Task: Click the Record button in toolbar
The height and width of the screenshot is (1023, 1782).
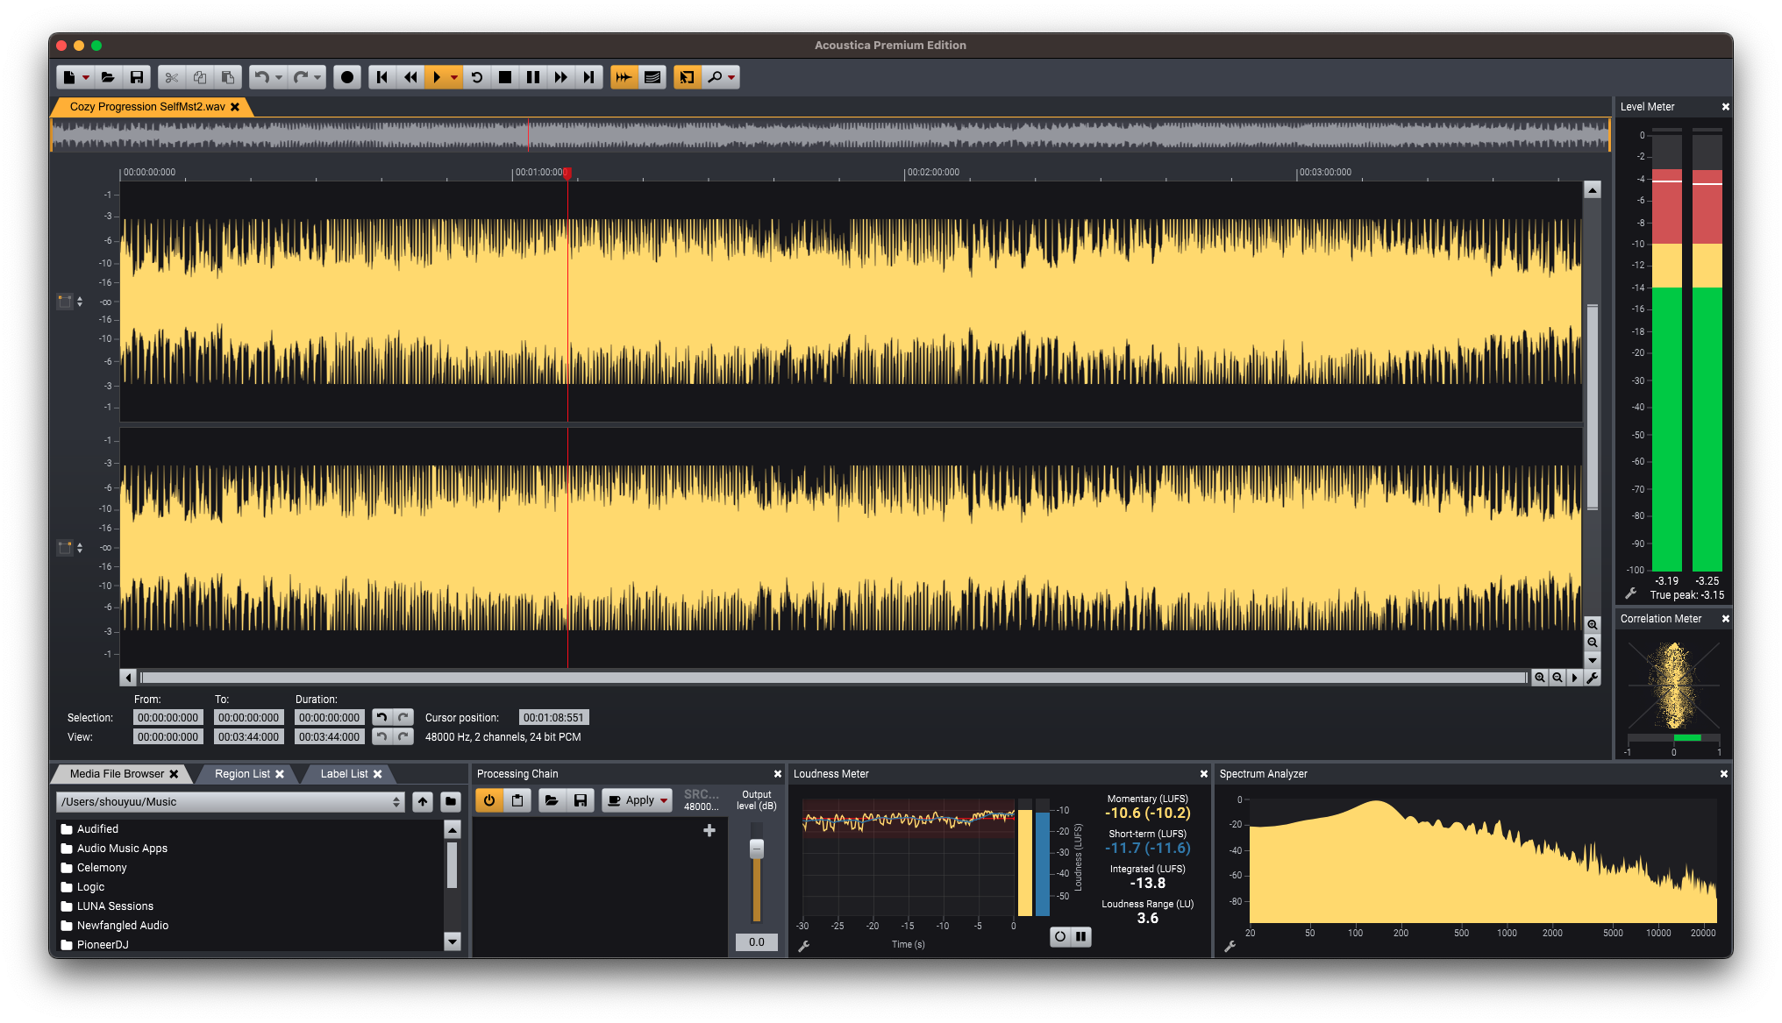Action: point(347,77)
